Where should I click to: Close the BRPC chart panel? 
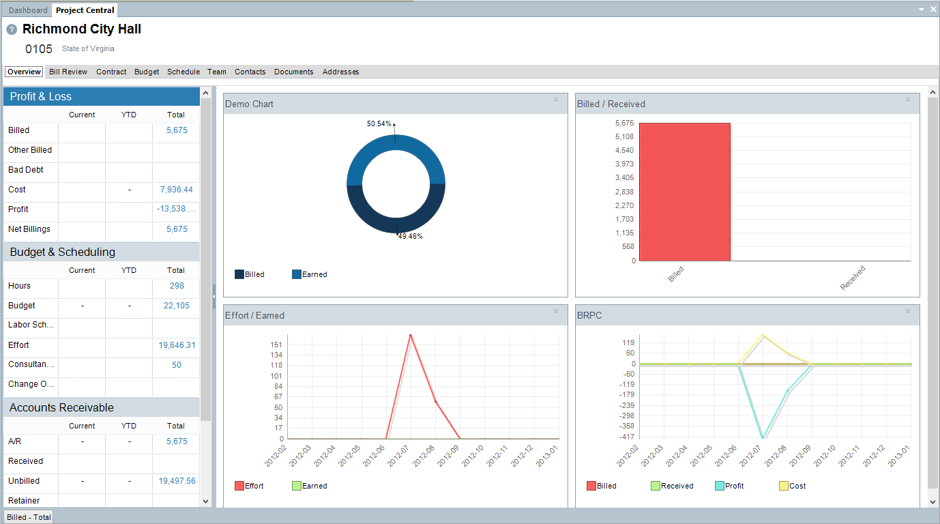908,311
